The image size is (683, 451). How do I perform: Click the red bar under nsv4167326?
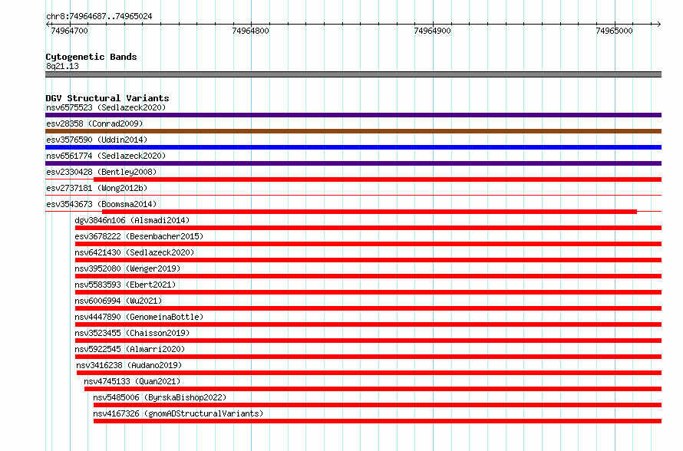(378, 421)
